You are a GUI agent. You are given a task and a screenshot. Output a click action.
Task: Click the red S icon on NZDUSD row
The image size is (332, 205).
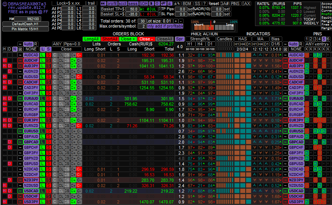(x=49, y=185)
